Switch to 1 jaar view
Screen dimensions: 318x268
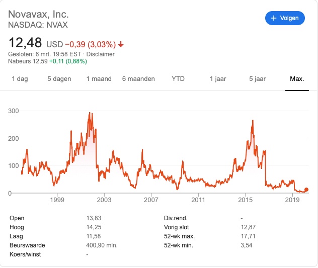pos(218,79)
